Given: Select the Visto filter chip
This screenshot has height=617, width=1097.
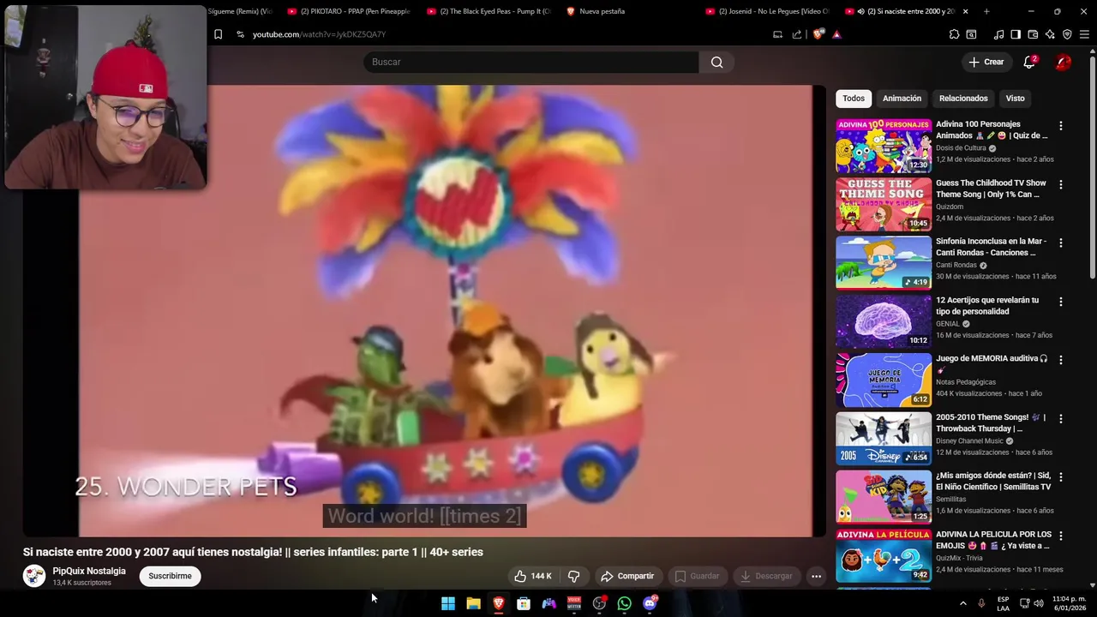Looking at the screenshot, I should coord(1015,99).
